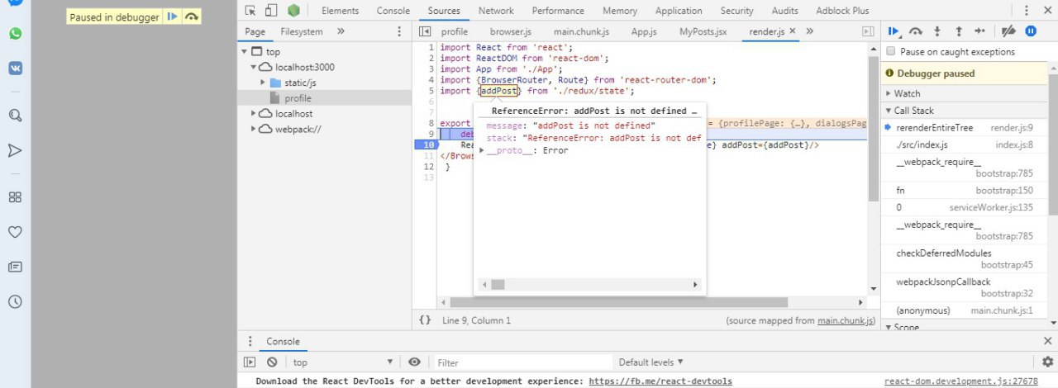Toggle device toolbar icon

[271, 11]
